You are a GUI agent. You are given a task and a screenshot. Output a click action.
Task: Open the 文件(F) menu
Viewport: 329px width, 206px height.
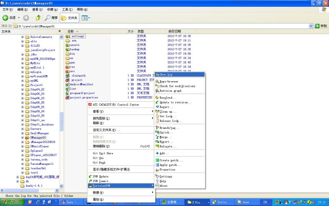(8, 9)
